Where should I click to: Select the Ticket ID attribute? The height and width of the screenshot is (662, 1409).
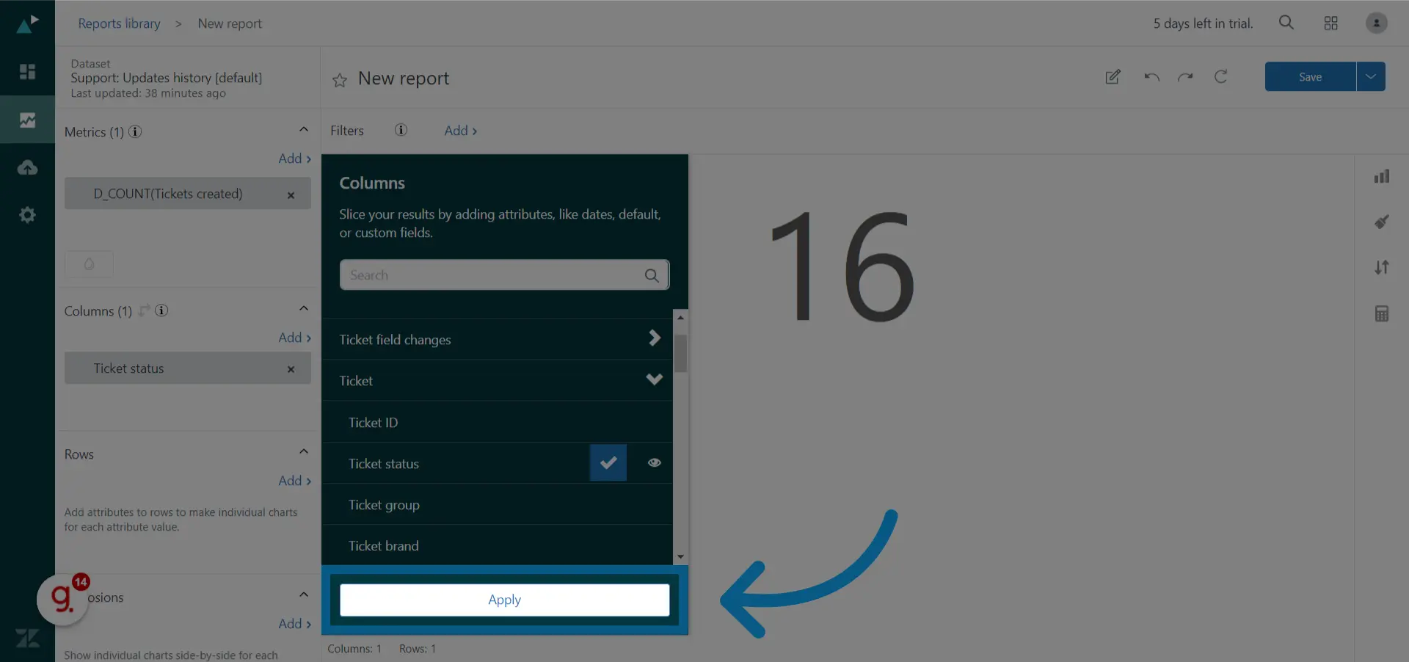click(x=497, y=422)
